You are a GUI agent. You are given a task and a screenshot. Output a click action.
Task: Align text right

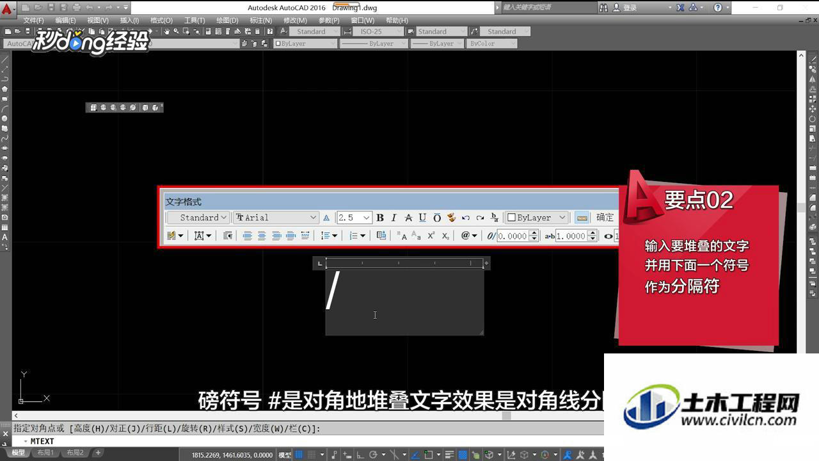pyautogui.click(x=276, y=236)
